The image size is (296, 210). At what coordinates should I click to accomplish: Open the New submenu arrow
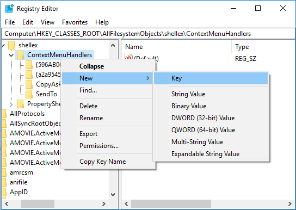coord(148,78)
